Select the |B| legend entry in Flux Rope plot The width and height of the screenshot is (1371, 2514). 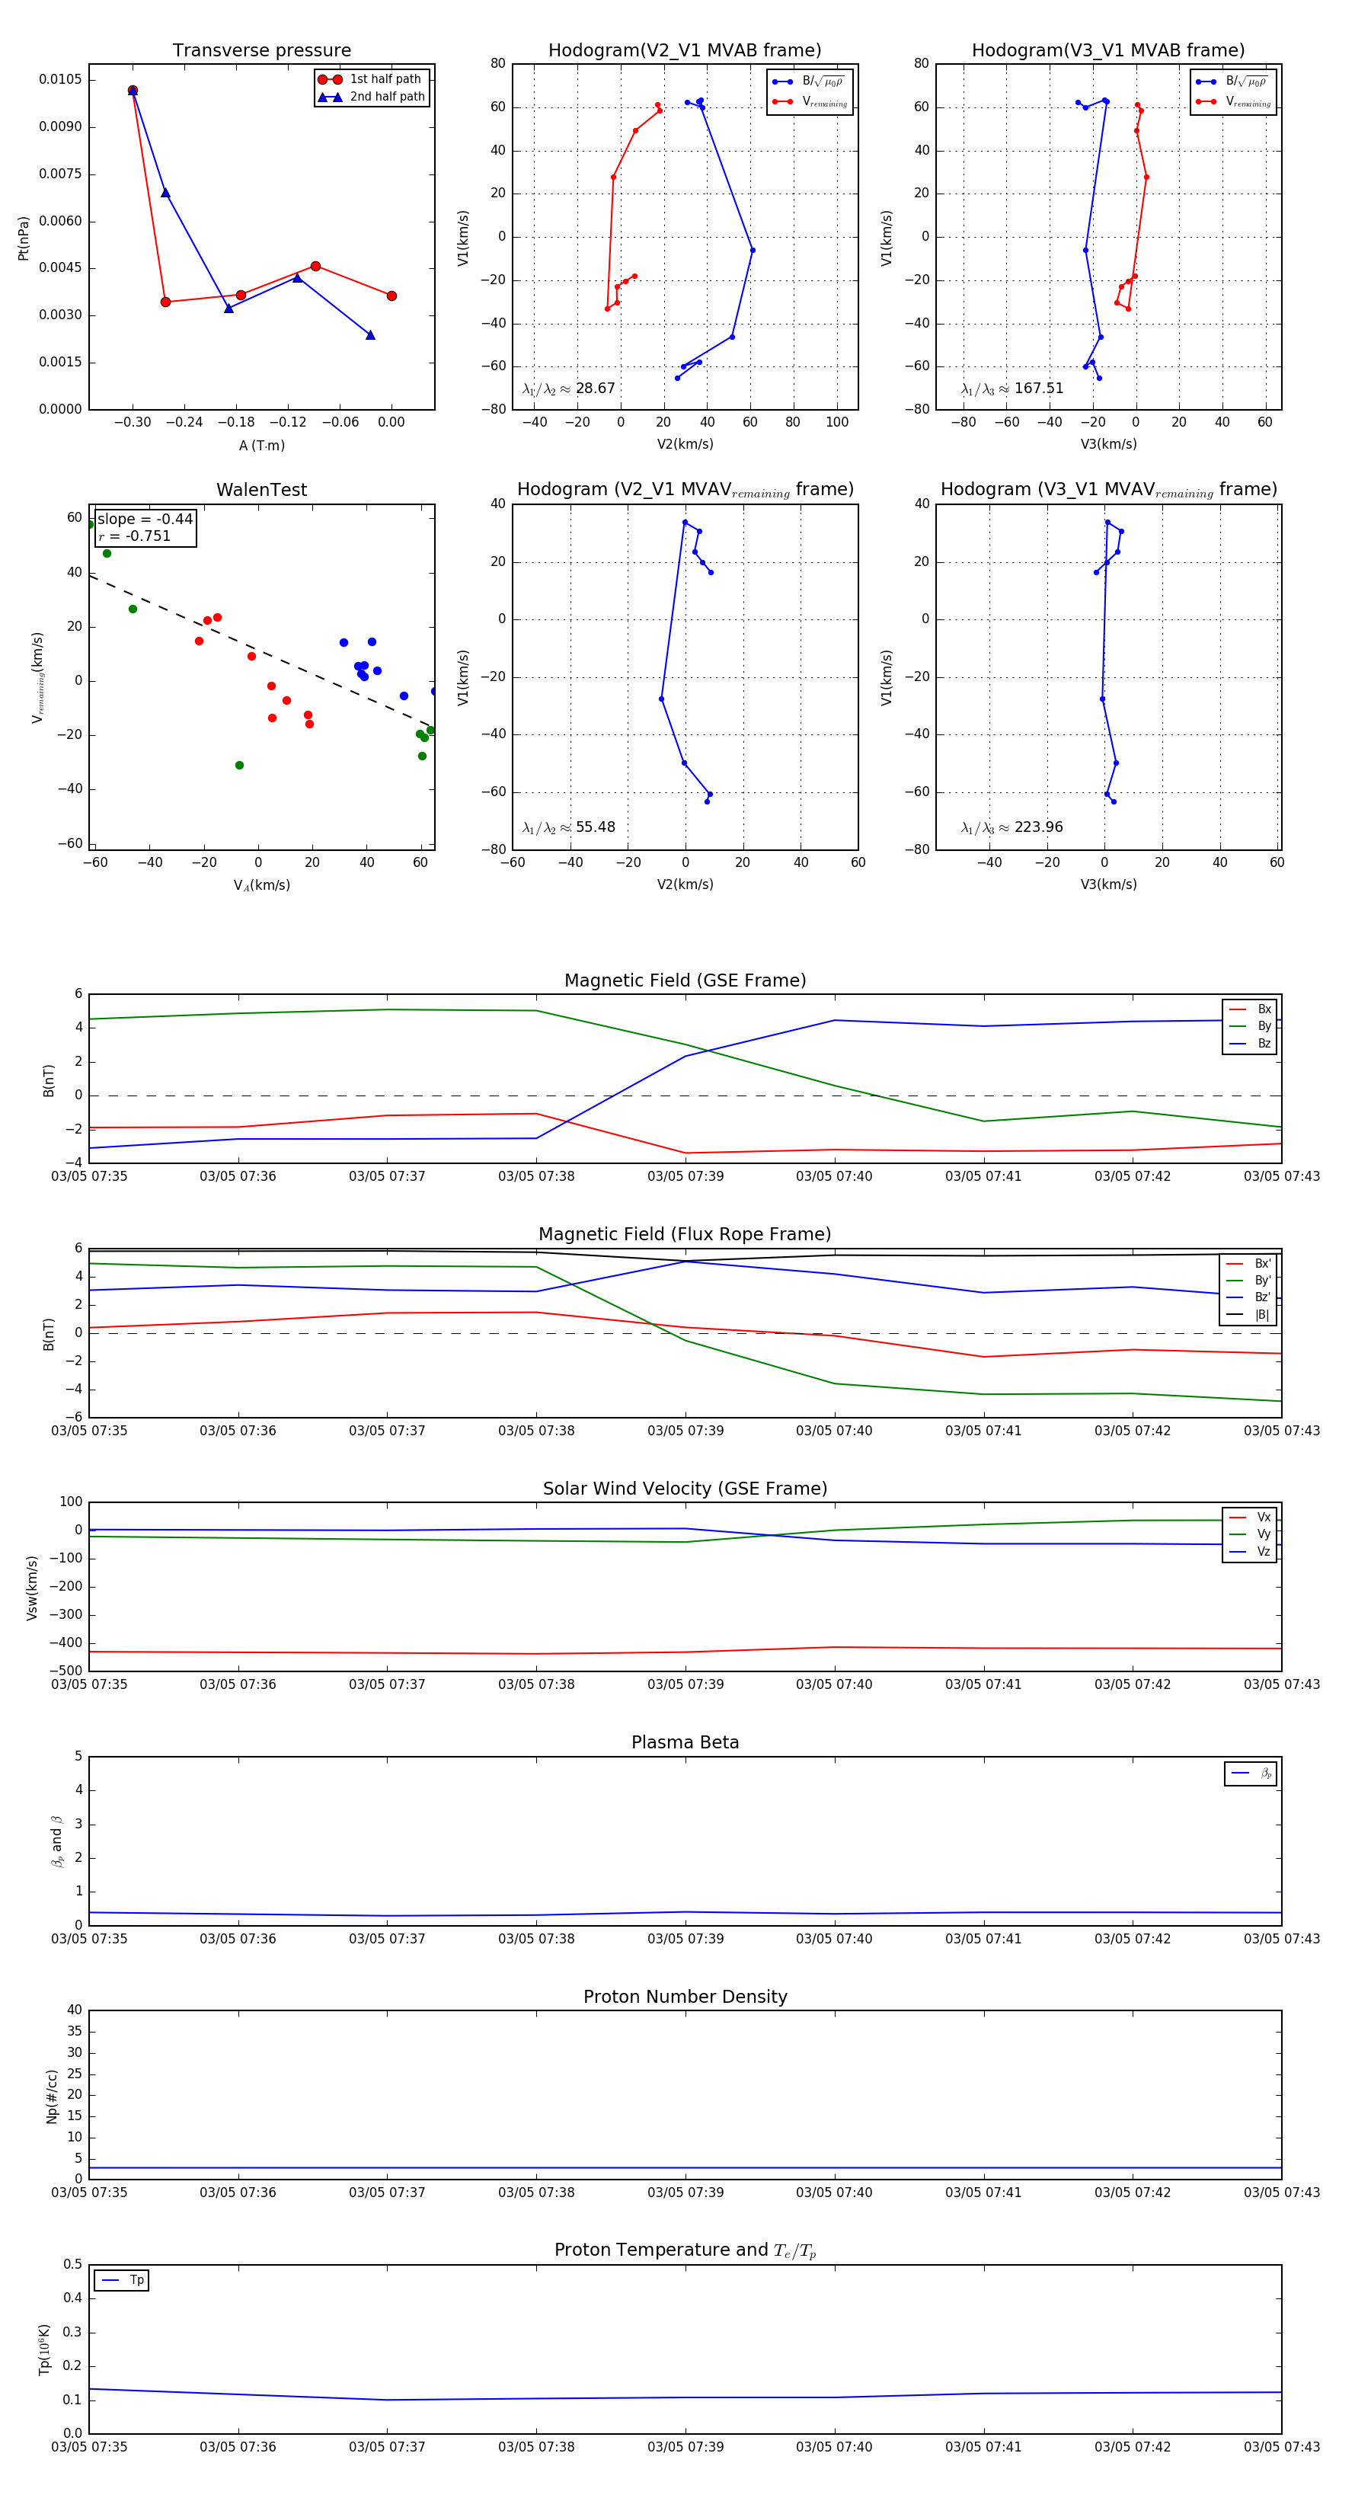[1249, 1315]
